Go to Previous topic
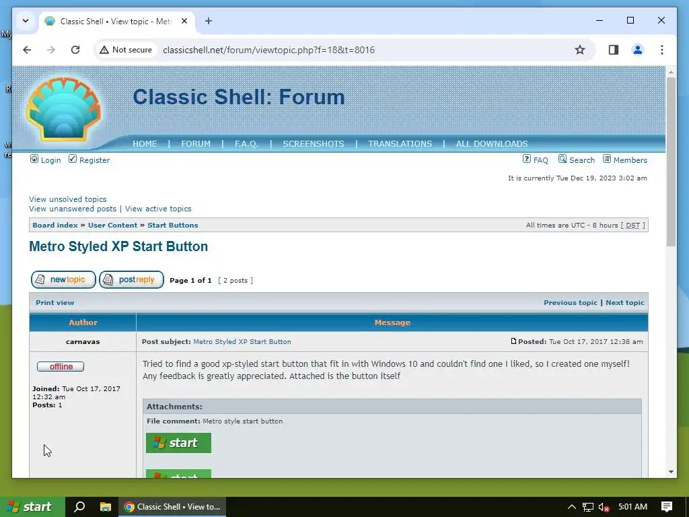The image size is (689, 517). coord(571,302)
